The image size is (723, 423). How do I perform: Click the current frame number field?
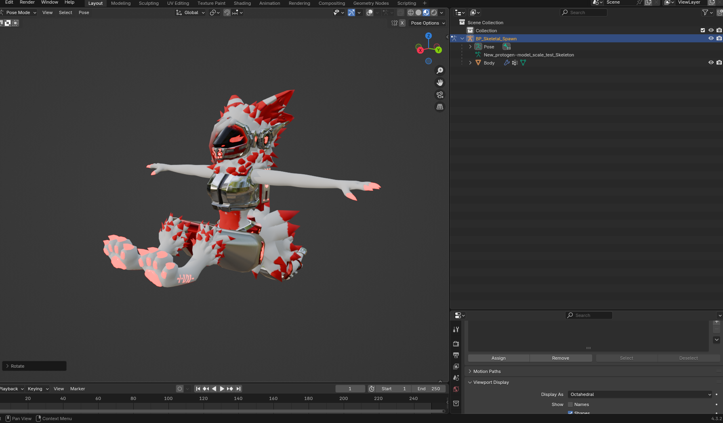(x=350, y=389)
